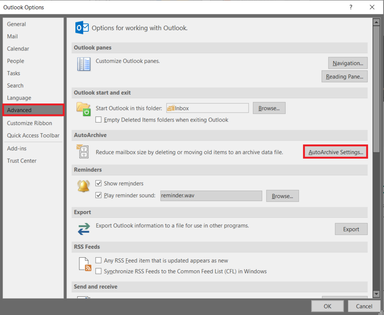This screenshot has height=315, width=384.
Task: Click the Outlook panes icon
Action: pos(84,63)
